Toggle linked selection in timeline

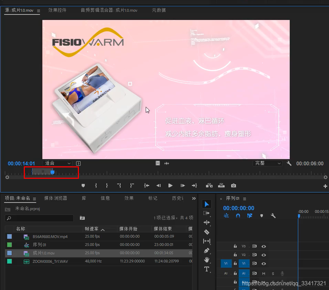pos(250,216)
